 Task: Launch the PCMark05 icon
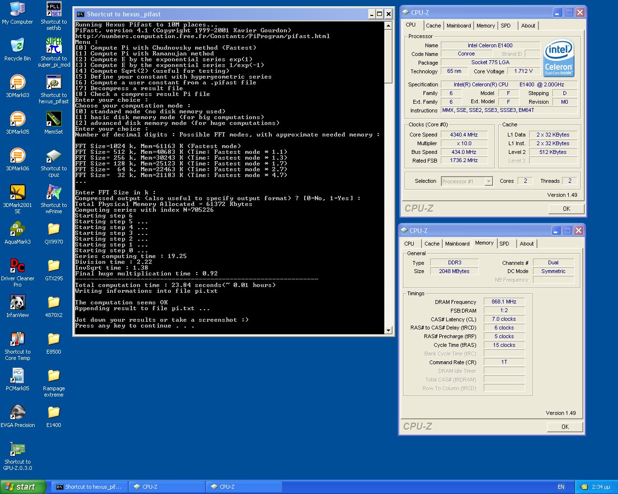[x=17, y=380]
